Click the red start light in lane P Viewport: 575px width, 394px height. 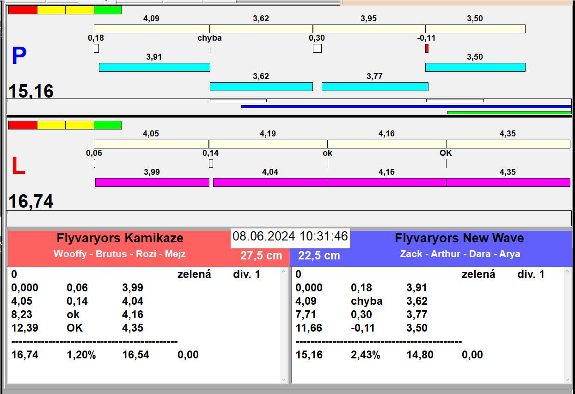coord(23,10)
